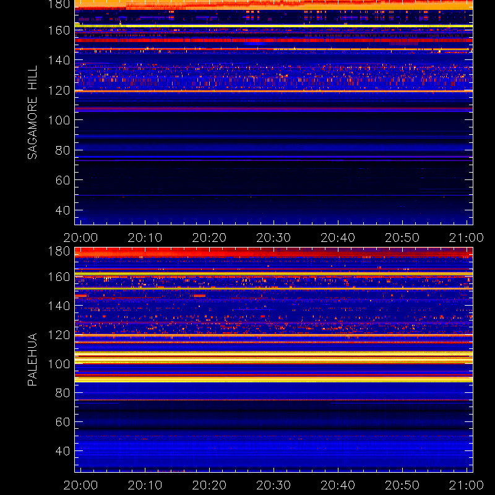495x495 pixels.
Task: Click 20:20 time label under Sagamore Hill plot
Action: [x=209, y=238]
